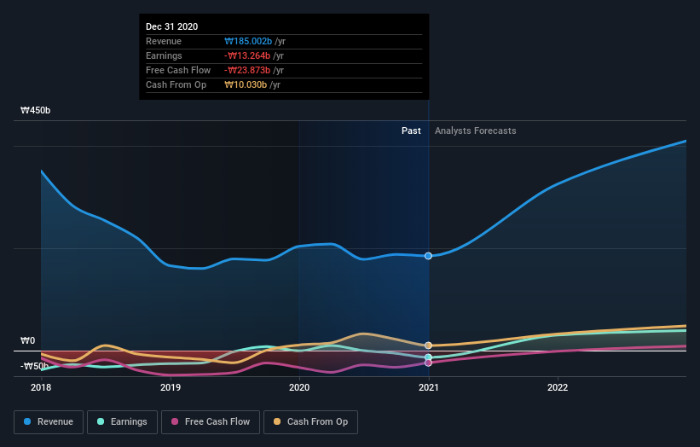The width and height of the screenshot is (700, 447).
Task: Click the Earnings row label in tooltip
Action: point(164,55)
